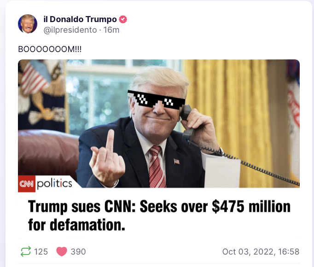
Task: Open il Donaldo Trumpo's profile avatar
Action: click(28, 24)
